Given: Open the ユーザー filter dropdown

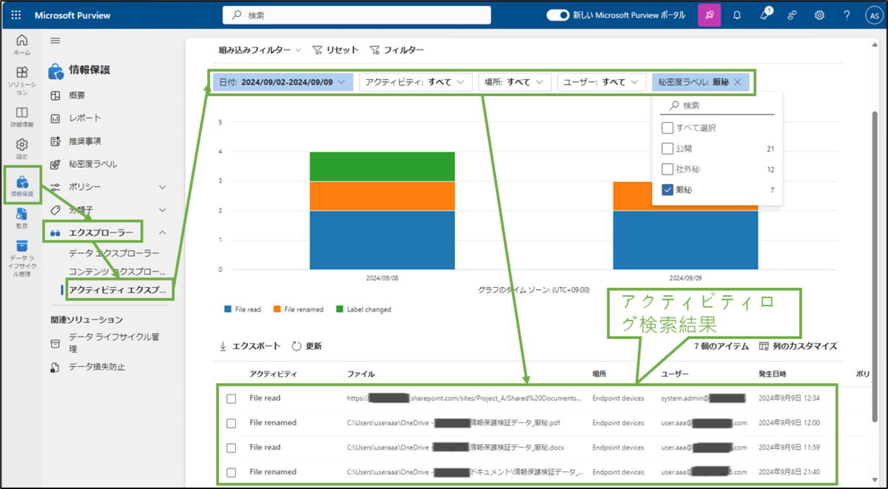Looking at the screenshot, I should point(601,82).
